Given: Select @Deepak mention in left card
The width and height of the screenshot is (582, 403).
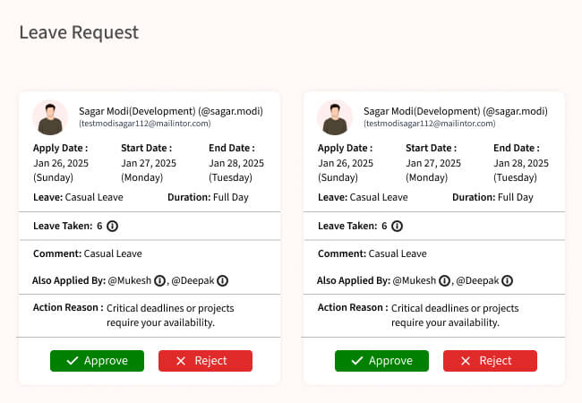Looking at the screenshot, I should pos(193,280).
